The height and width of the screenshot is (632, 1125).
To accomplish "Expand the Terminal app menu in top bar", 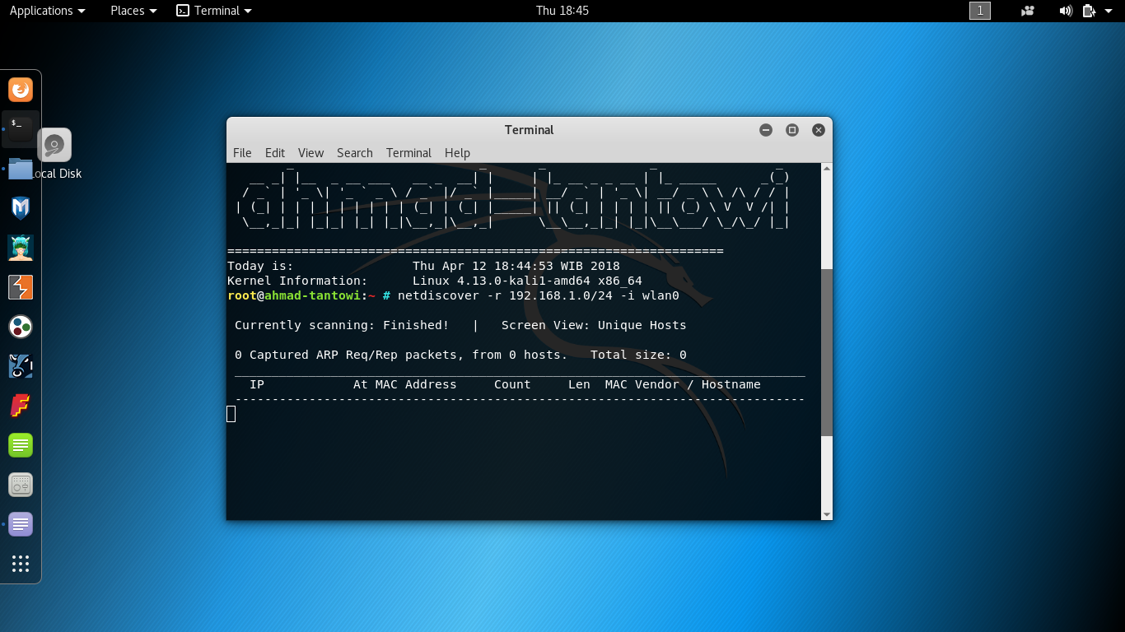I will click(x=214, y=11).
